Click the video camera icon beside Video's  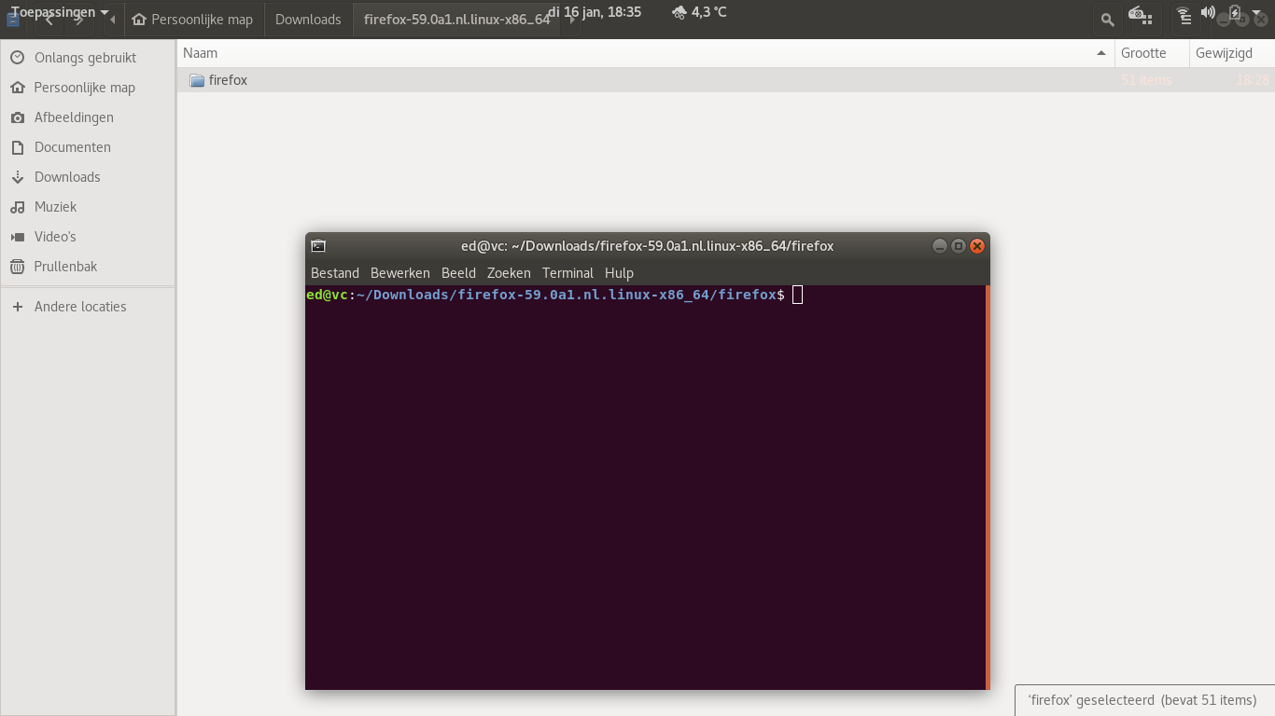click(17, 237)
